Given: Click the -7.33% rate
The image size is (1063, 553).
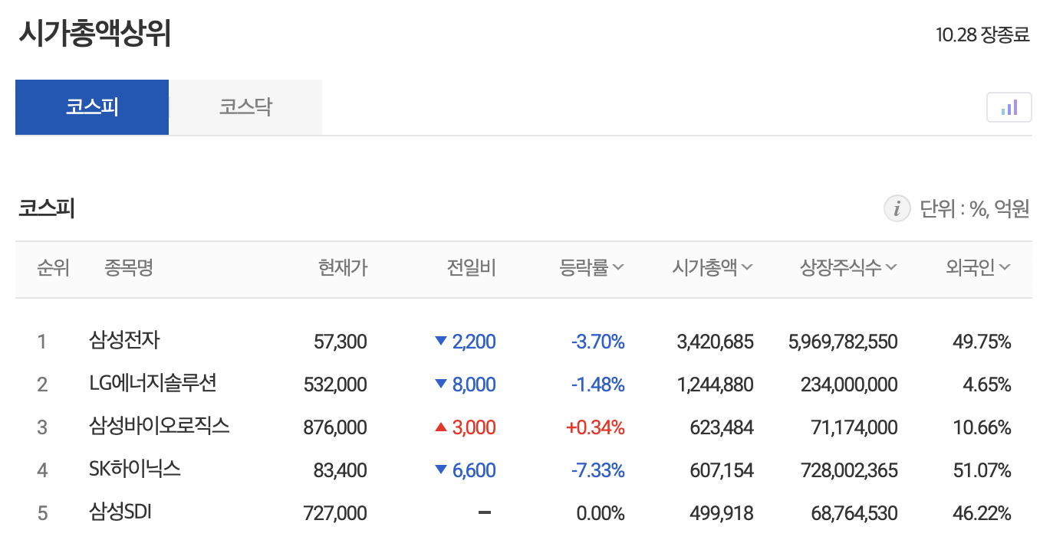Looking at the screenshot, I should point(598,470).
